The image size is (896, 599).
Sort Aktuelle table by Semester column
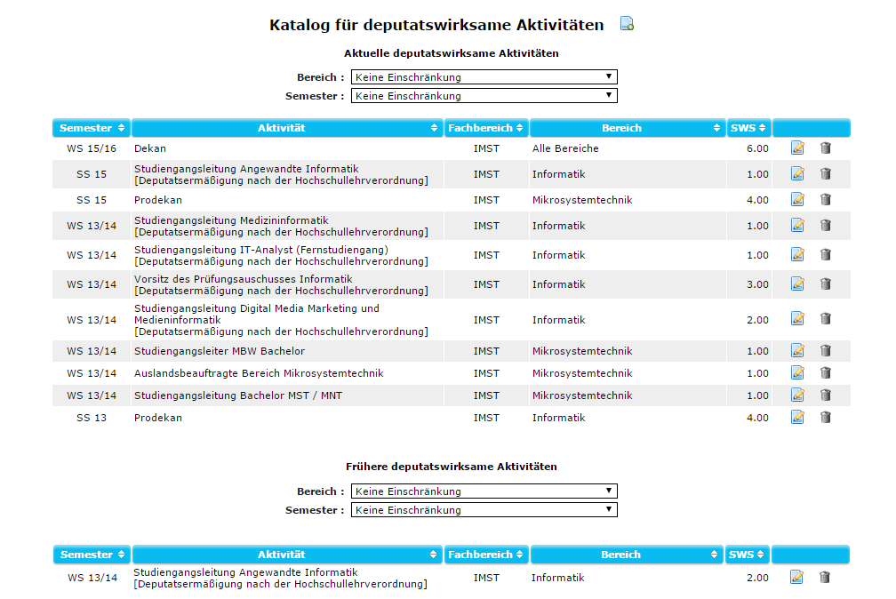tap(92, 128)
